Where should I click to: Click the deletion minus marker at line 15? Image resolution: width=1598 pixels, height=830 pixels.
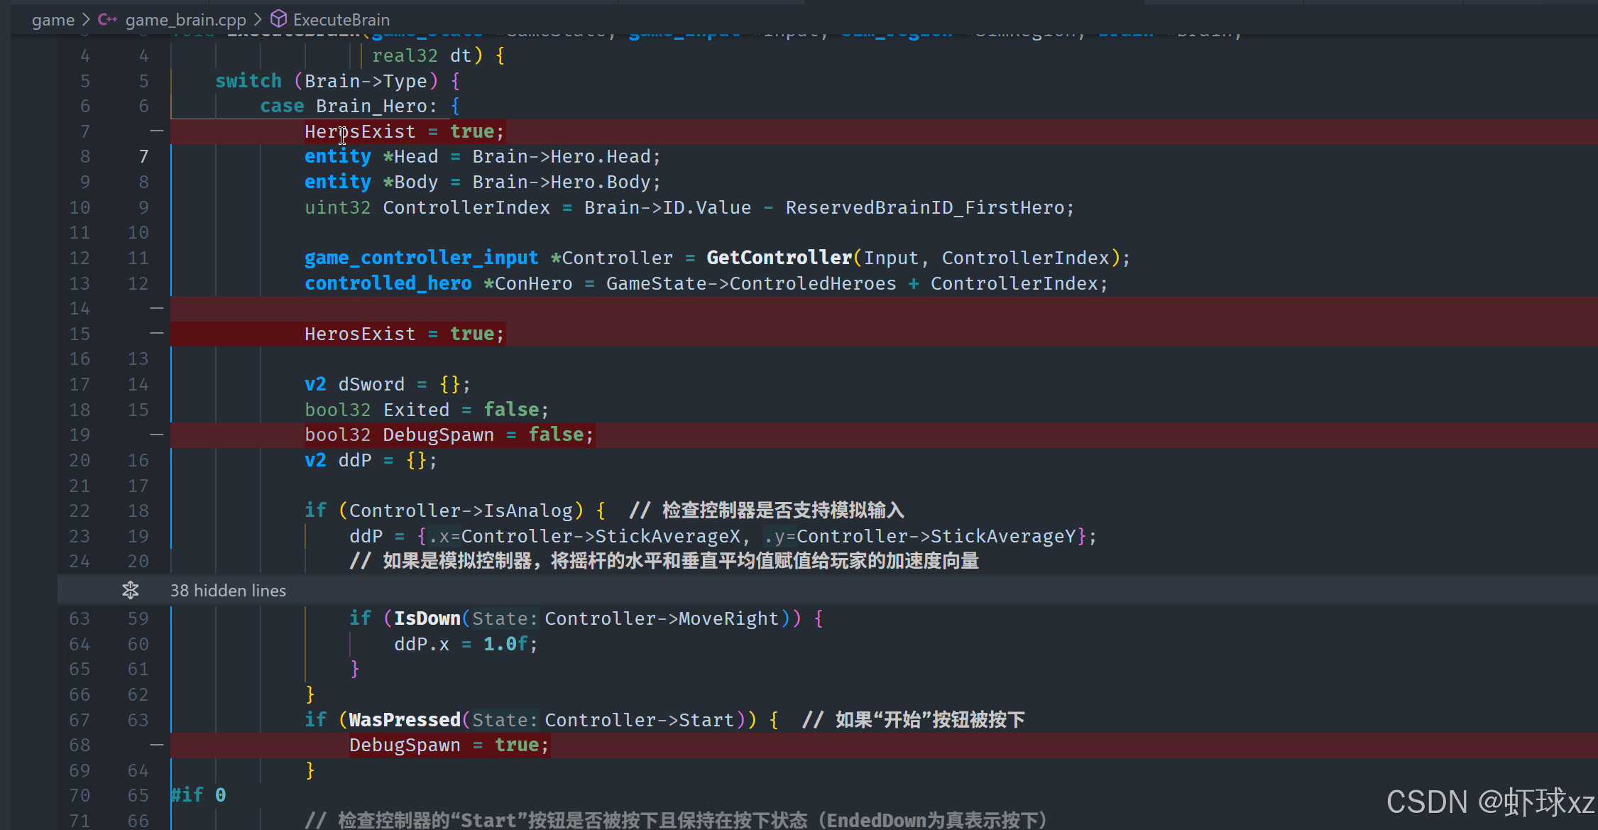[157, 333]
